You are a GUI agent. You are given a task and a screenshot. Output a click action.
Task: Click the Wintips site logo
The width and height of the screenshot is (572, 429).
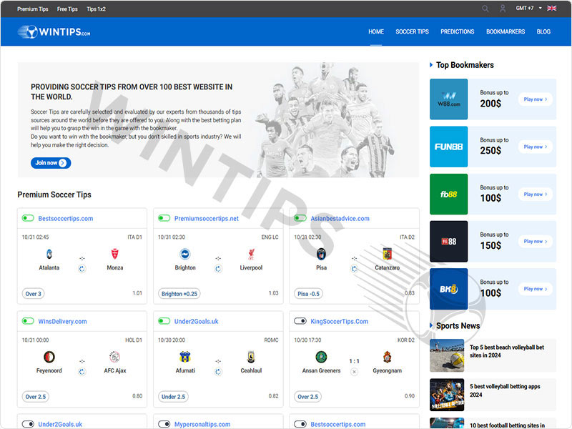click(x=54, y=31)
